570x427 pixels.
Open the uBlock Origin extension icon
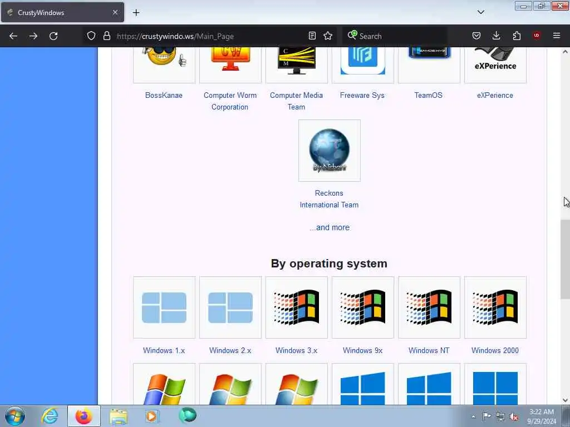click(x=537, y=36)
